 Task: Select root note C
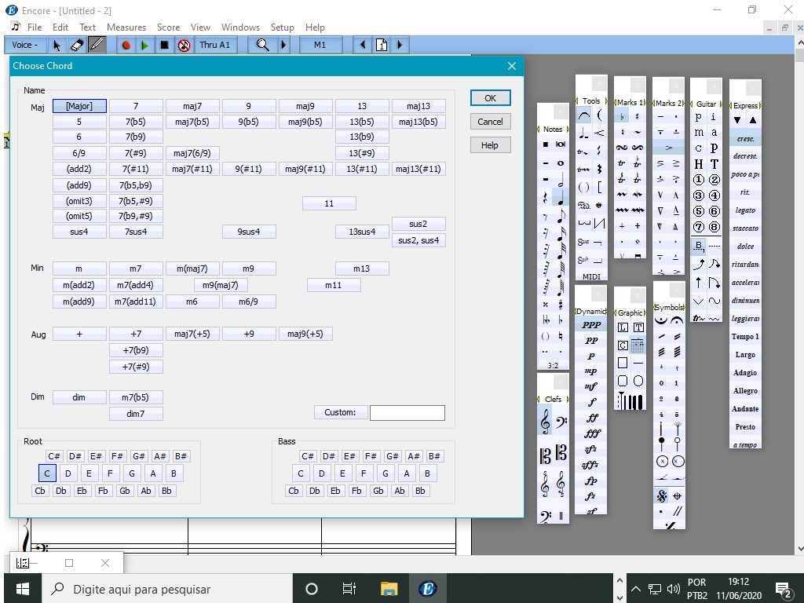pos(47,473)
